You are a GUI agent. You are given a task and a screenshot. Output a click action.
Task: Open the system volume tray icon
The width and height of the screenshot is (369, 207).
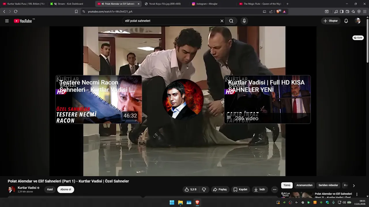point(344,202)
